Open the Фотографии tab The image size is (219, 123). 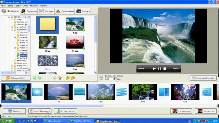(x=10, y=11)
